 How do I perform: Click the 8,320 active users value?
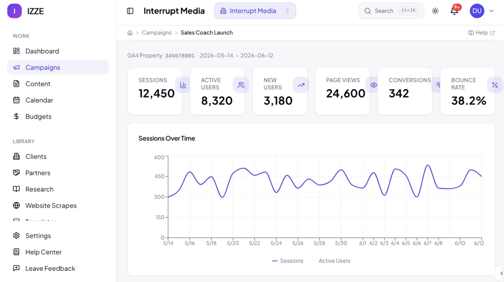click(217, 101)
